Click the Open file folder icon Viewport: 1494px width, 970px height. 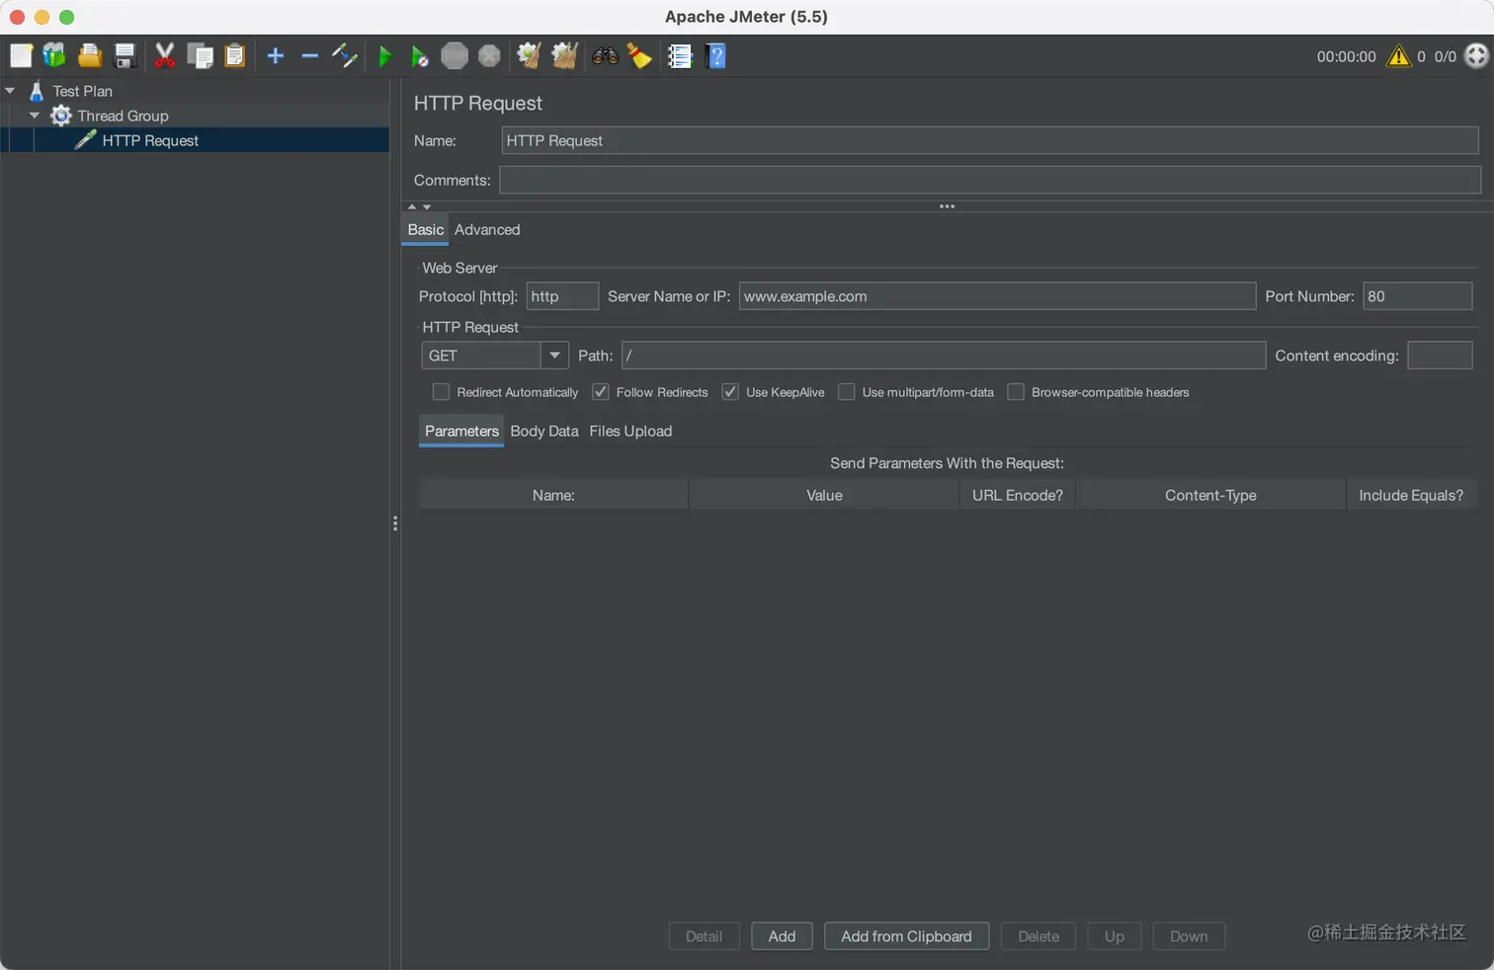90,56
